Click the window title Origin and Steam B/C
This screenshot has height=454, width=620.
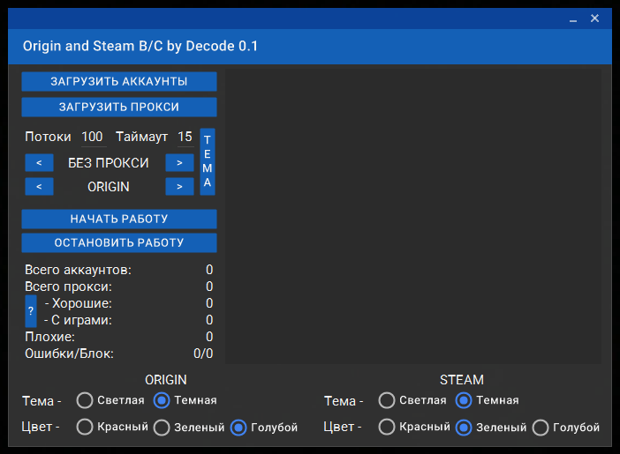coord(140,46)
